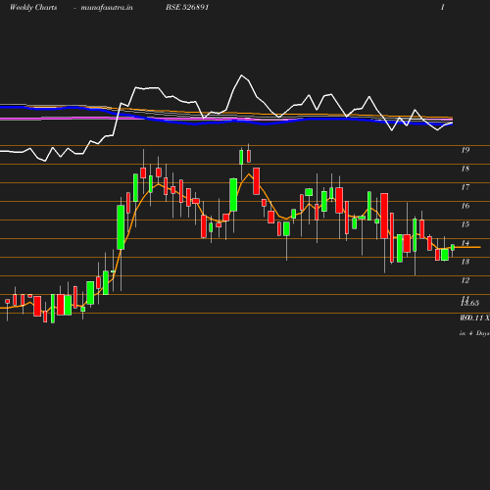Image resolution: width=490 pixels, height=490 pixels.
Task: Click the price axis label '12'
Action: pyautogui.click(x=465, y=280)
